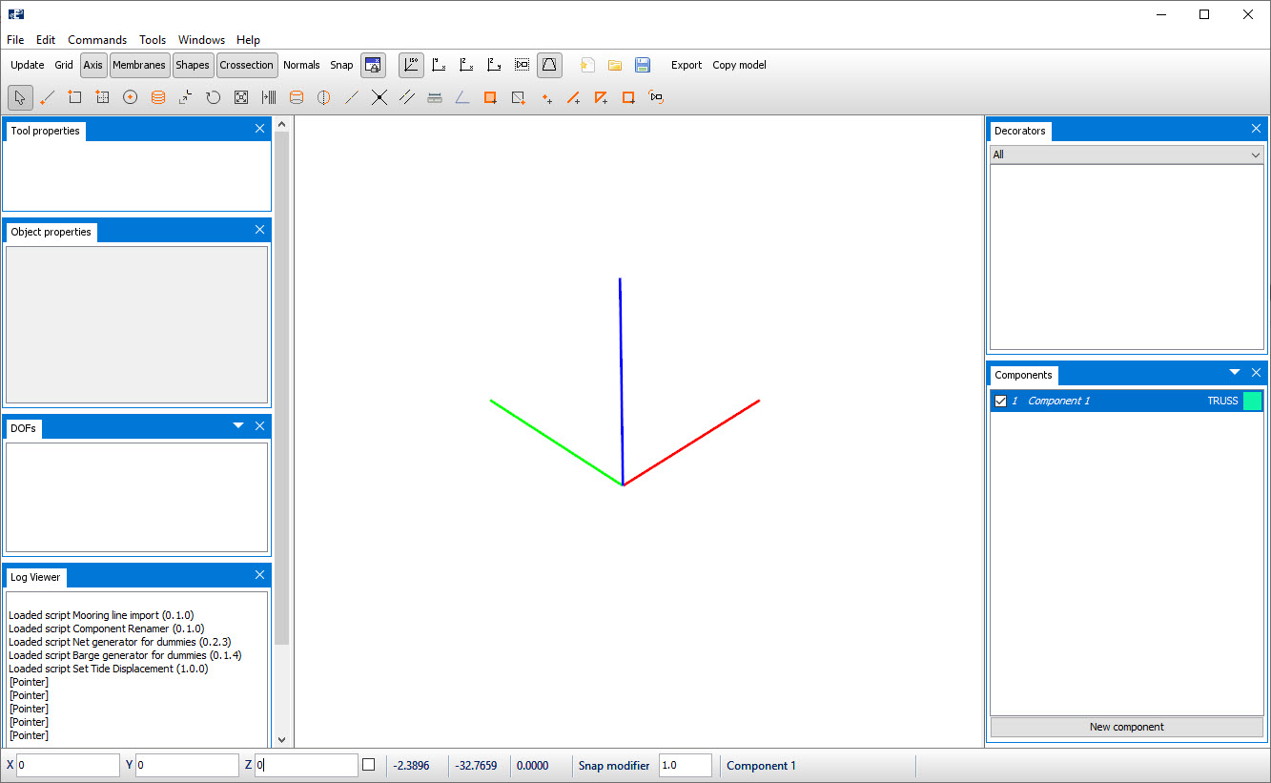Screen dimensions: 1271x783
Task: Toggle Normals display
Action: click(301, 65)
